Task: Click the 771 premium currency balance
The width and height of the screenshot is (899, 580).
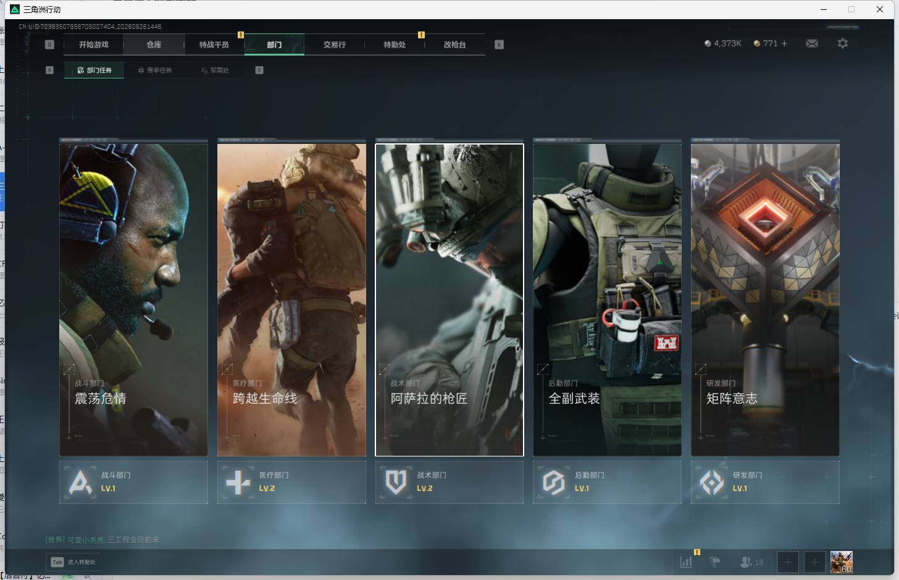Action: click(x=766, y=43)
